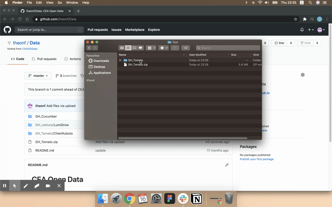Toggle the camera in recording toolbar
The height and width of the screenshot is (207, 332).
(x=48, y=186)
